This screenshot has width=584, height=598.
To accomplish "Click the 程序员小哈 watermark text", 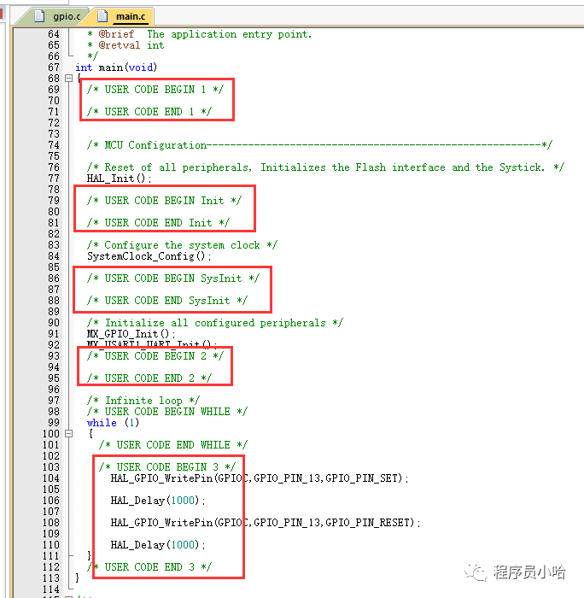I will tap(529, 572).
